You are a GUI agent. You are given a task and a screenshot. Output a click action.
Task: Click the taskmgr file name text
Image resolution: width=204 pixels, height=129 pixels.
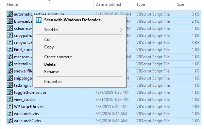pyautogui.click(x=23, y=85)
